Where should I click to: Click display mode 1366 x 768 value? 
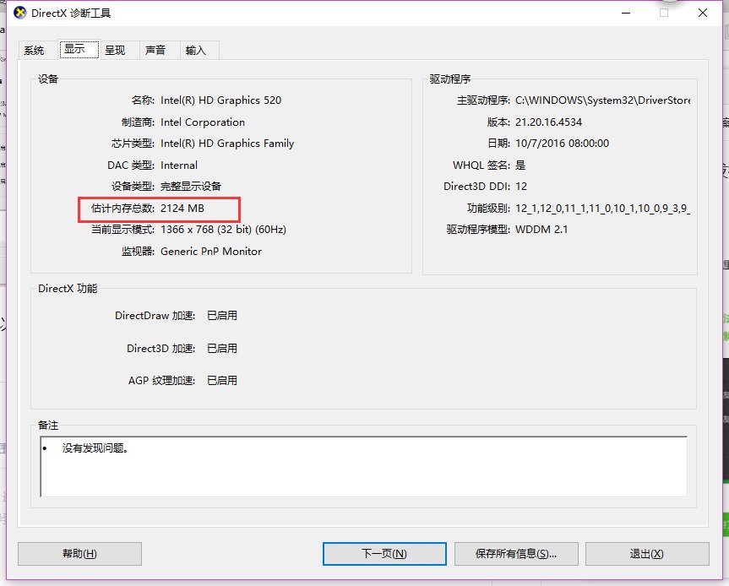click(x=223, y=230)
